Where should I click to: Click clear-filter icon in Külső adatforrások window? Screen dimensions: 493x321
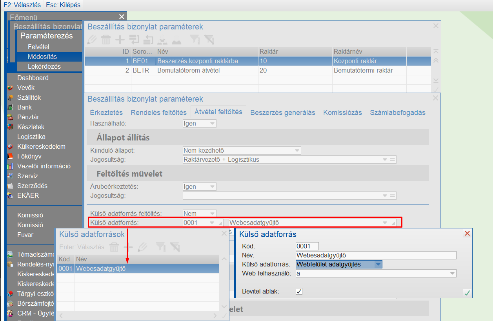175,247
